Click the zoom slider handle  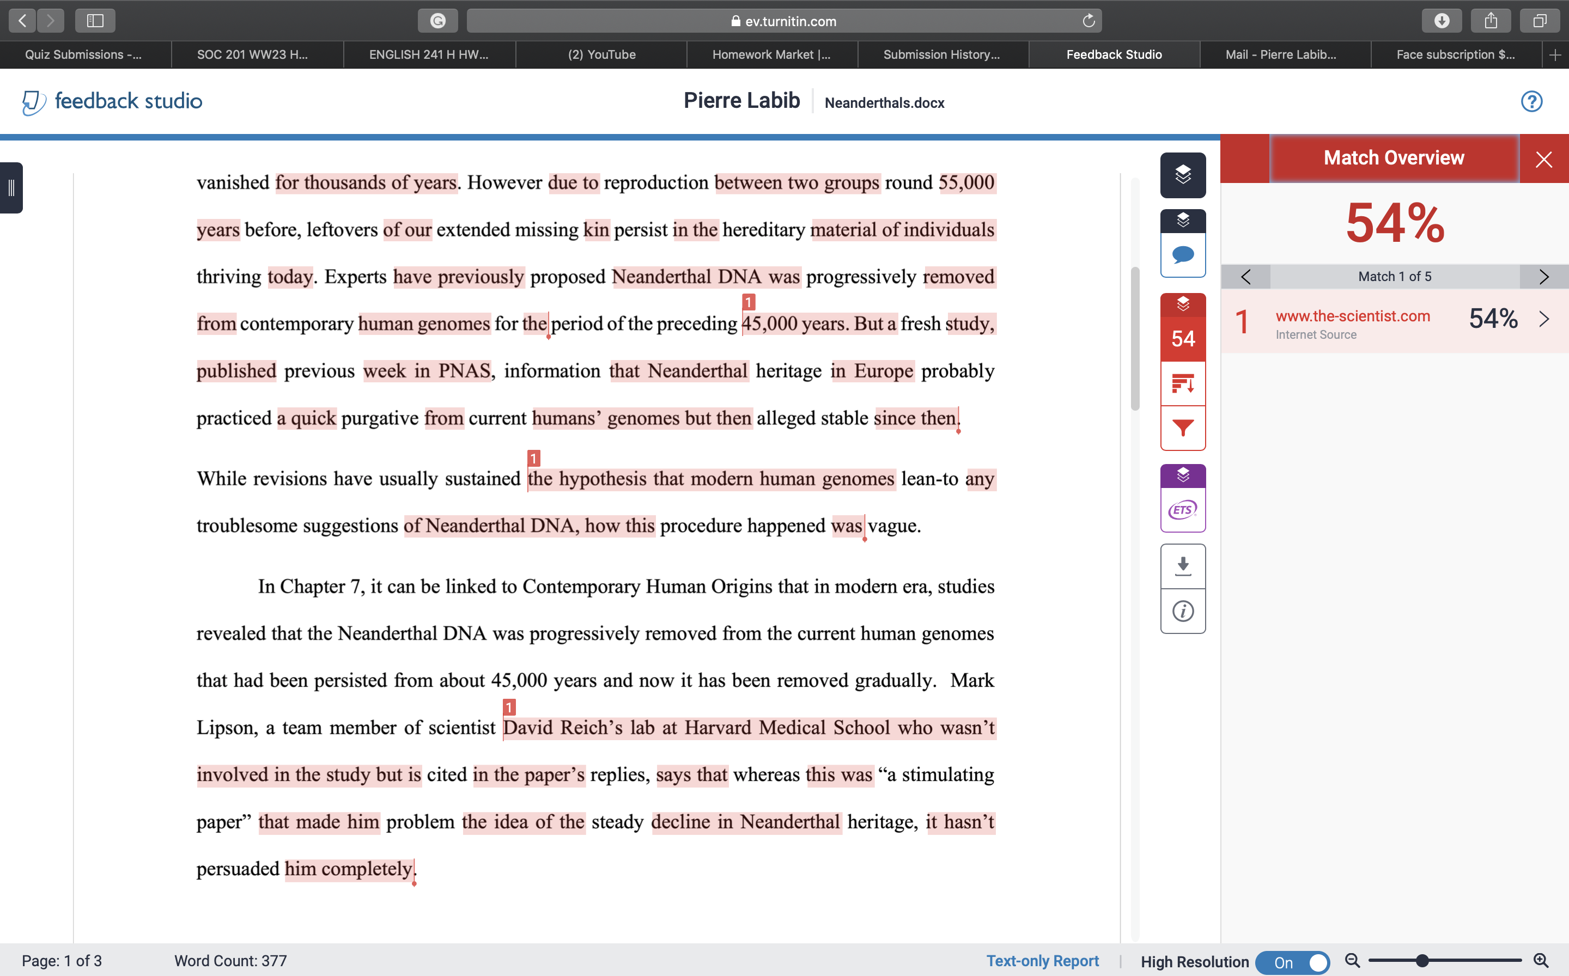[1422, 961]
